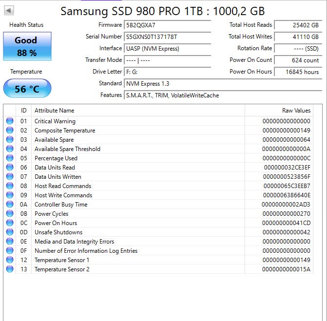Image resolution: width=327 pixels, height=321 pixels.
Task: Click the status orb for Temperature Sensor 2
Action: (10, 269)
